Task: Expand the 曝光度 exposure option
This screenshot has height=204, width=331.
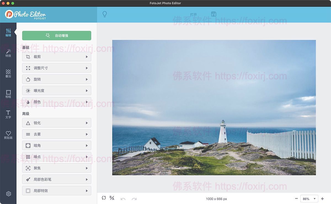Action: (x=57, y=90)
